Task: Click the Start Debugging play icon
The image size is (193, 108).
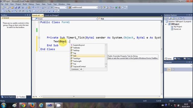Action: click(x=52, y=7)
